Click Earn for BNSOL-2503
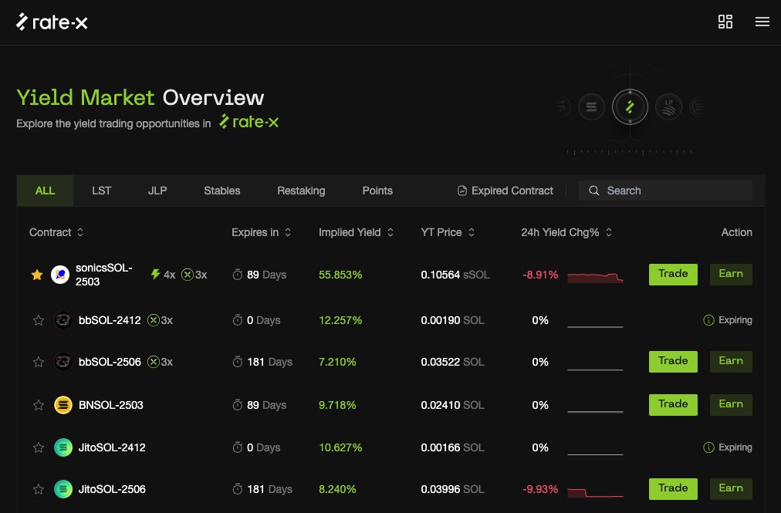 730,405
